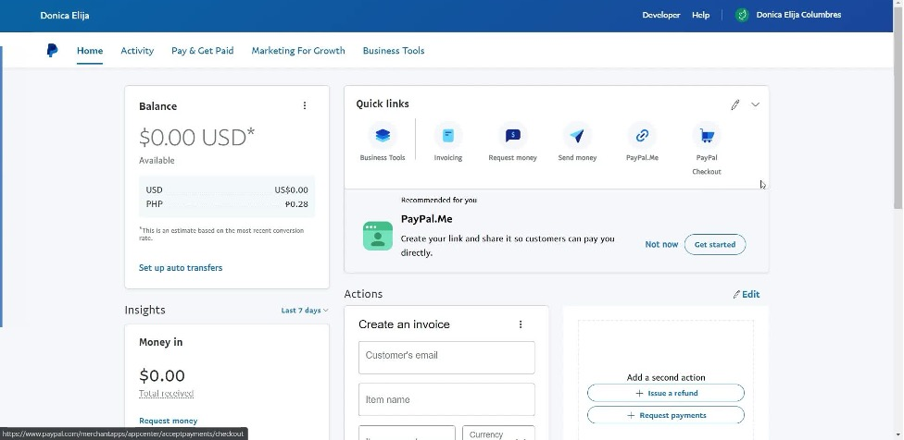Open the Activity tab
This screenshot has height=440, width=904.
coord(137,51)
